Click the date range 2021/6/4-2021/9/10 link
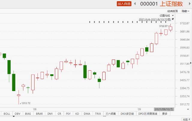This screenshot has width=192, height=121. pyautogui.click(x=154, y=19)
